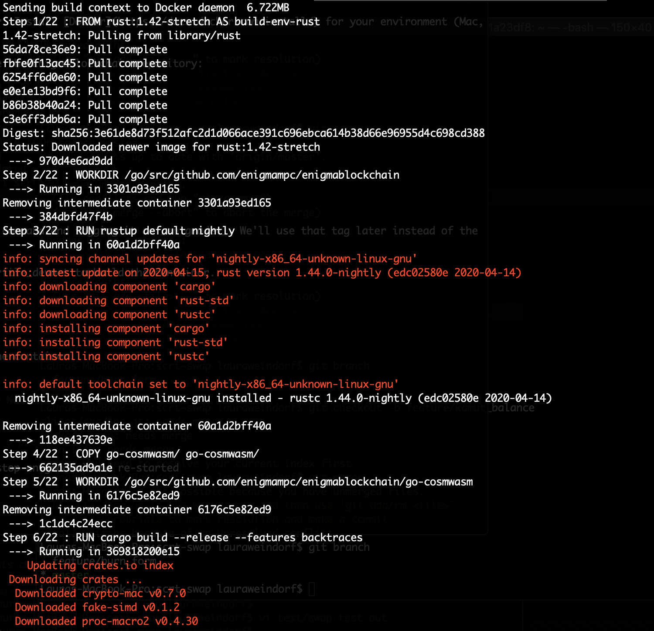Screen dimensions: 654x631
Task: Click 'Status: Downloaded newer image' line
Action: 161,147
